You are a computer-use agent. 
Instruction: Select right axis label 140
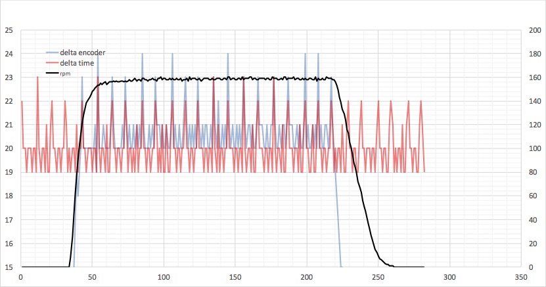point(535,101)
